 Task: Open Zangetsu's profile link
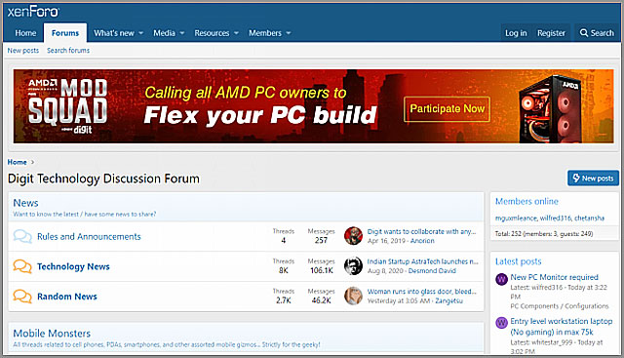448,300
